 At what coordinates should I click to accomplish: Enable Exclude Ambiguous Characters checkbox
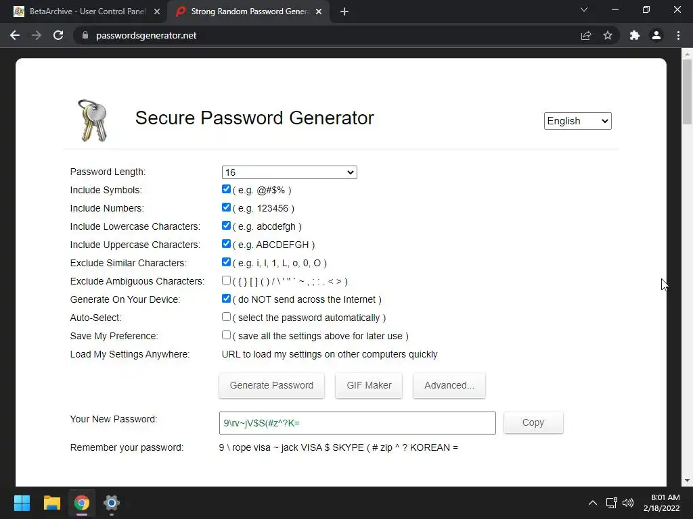[x=227, y=280]
